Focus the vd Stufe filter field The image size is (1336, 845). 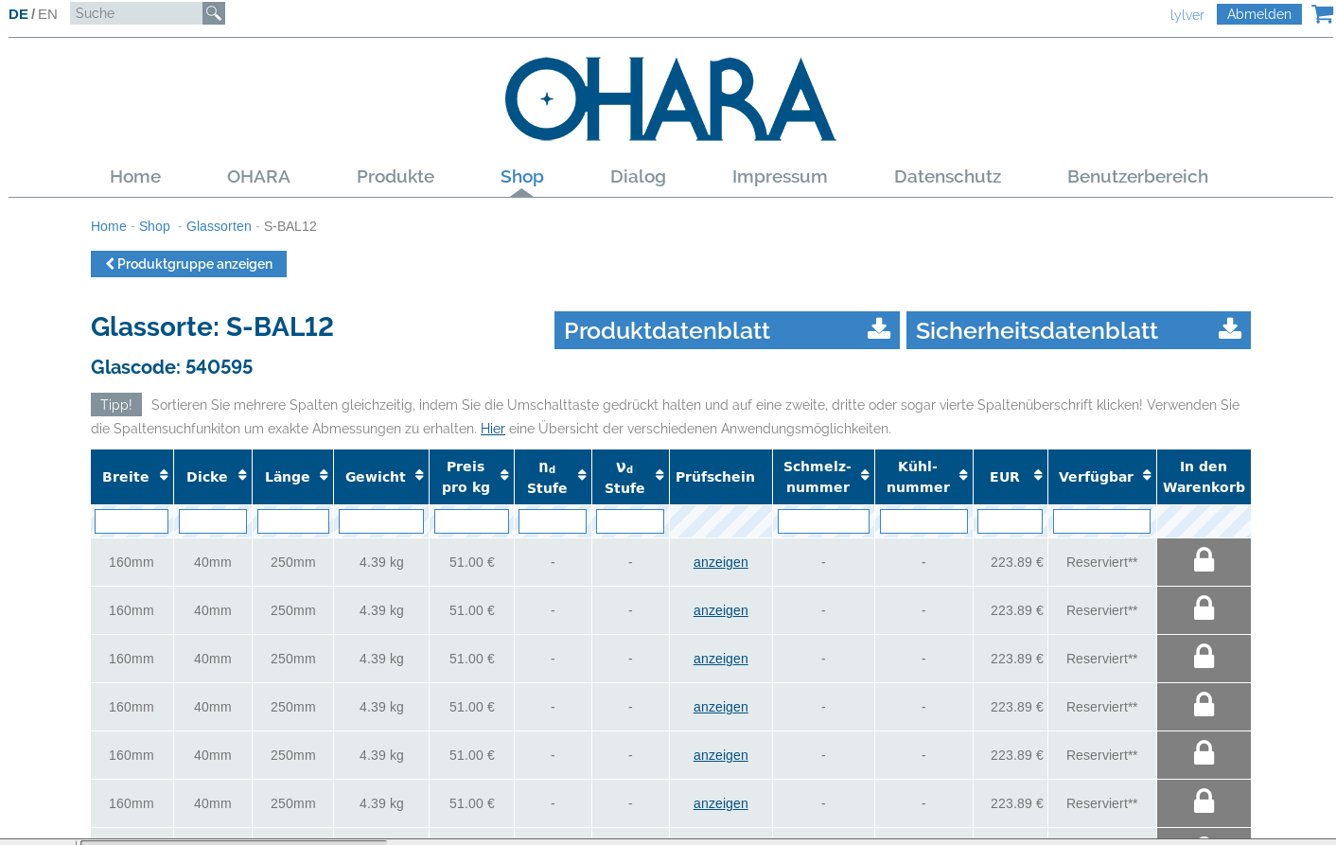[x=630, y=521]
